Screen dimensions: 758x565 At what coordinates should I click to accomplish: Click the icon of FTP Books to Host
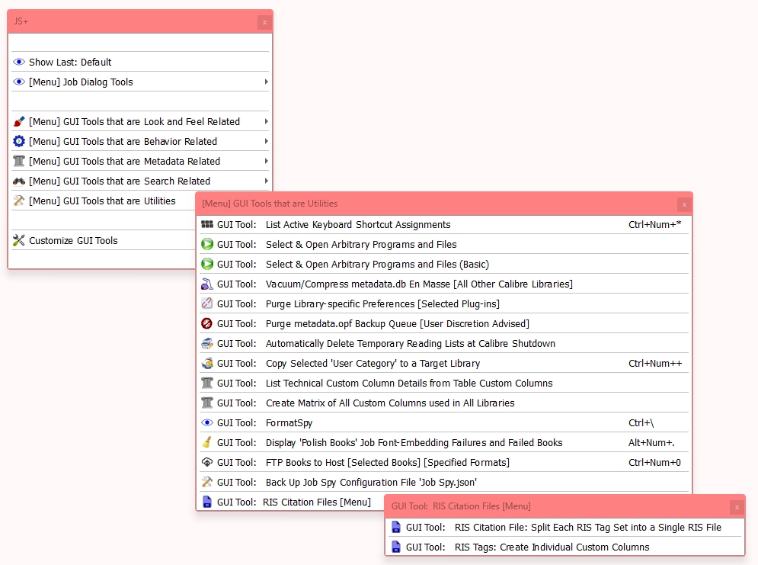(x=207, y=463)
